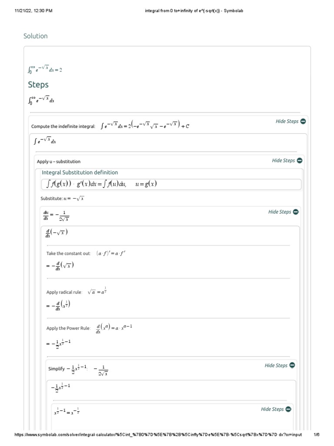Viewport: 334px width, 446px height.
Task: Click the Apply the Power Rule step label
Action: coord(68,328)
